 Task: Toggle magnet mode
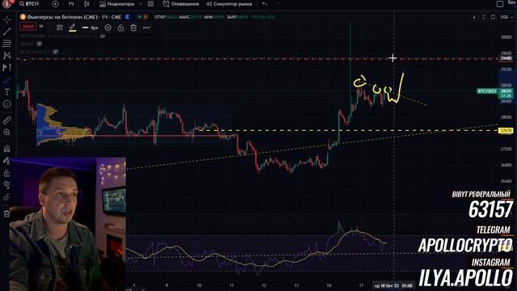tap(7, 149)
